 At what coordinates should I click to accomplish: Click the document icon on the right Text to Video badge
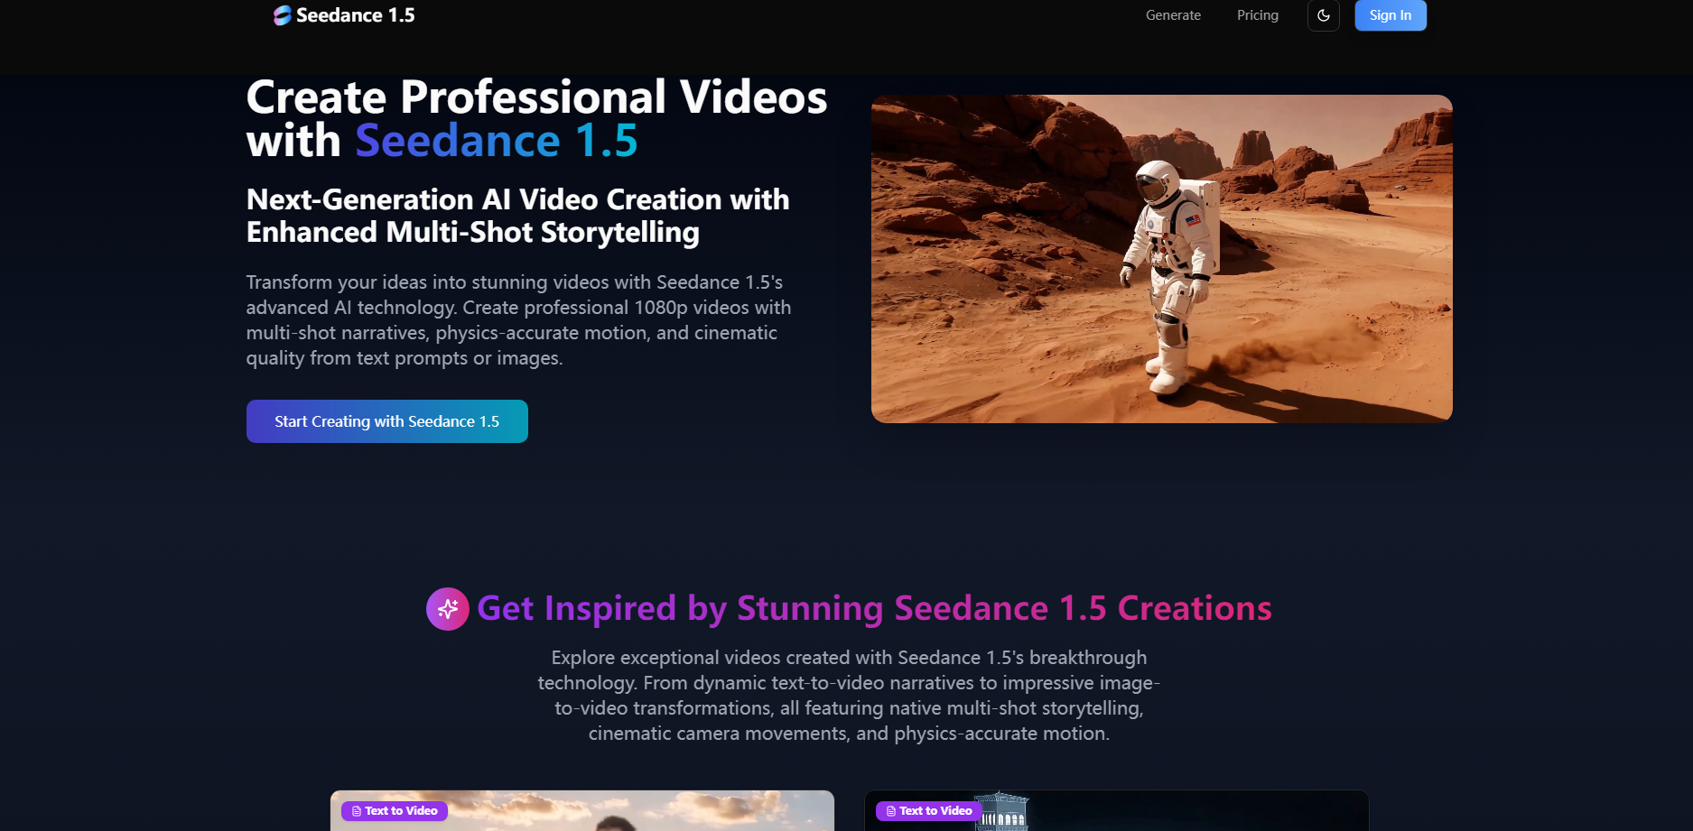click(890, 811)
